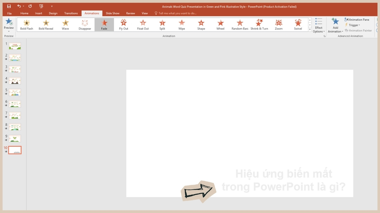
Task: Apply the Wipe animation effect
Action: click(181, 24)
